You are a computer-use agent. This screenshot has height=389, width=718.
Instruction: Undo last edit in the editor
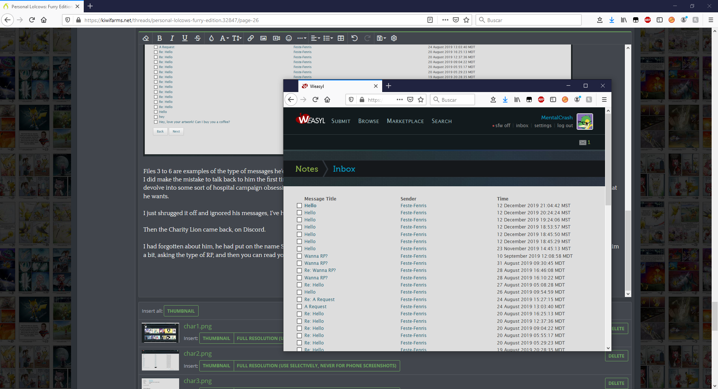click(355, 38)
